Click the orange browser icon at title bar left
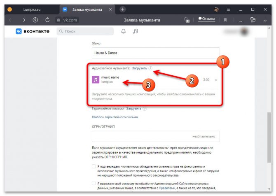The width and height of the screenshot is (276, 196). point(10,9)
